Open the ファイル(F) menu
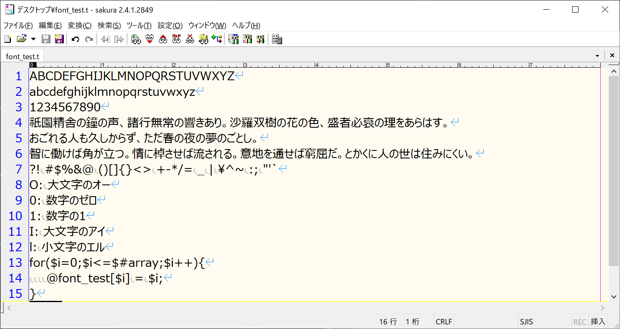 18,26
